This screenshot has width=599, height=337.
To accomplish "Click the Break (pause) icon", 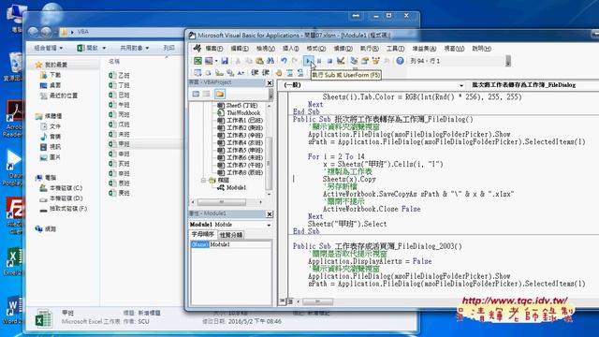I will point(319,61).
